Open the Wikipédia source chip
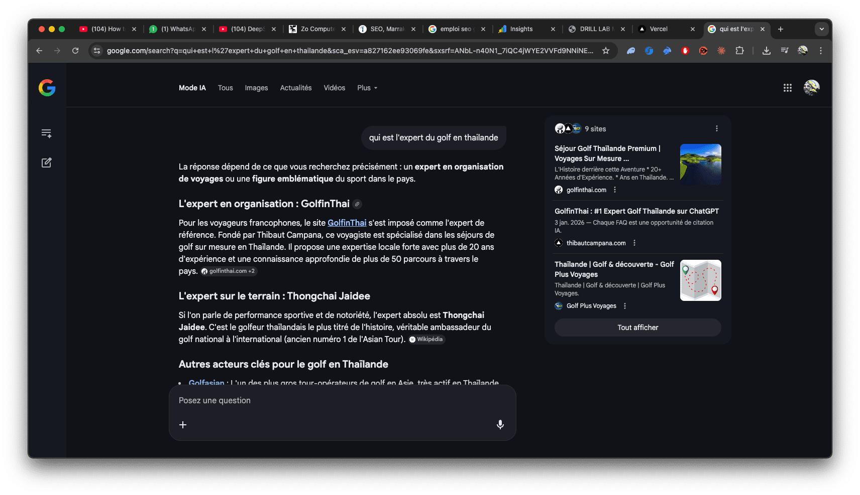This screenshot has height=495, width=860. [426, 340]
